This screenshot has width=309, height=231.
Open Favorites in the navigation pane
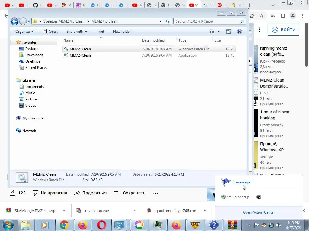point(29,42)
